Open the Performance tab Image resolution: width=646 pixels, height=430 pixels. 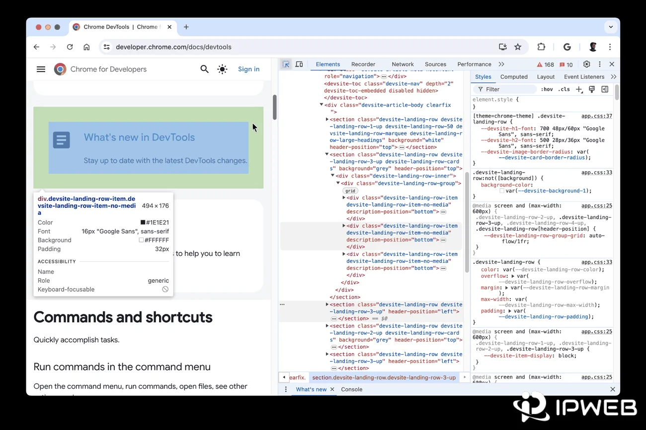[x=474, y=64]
